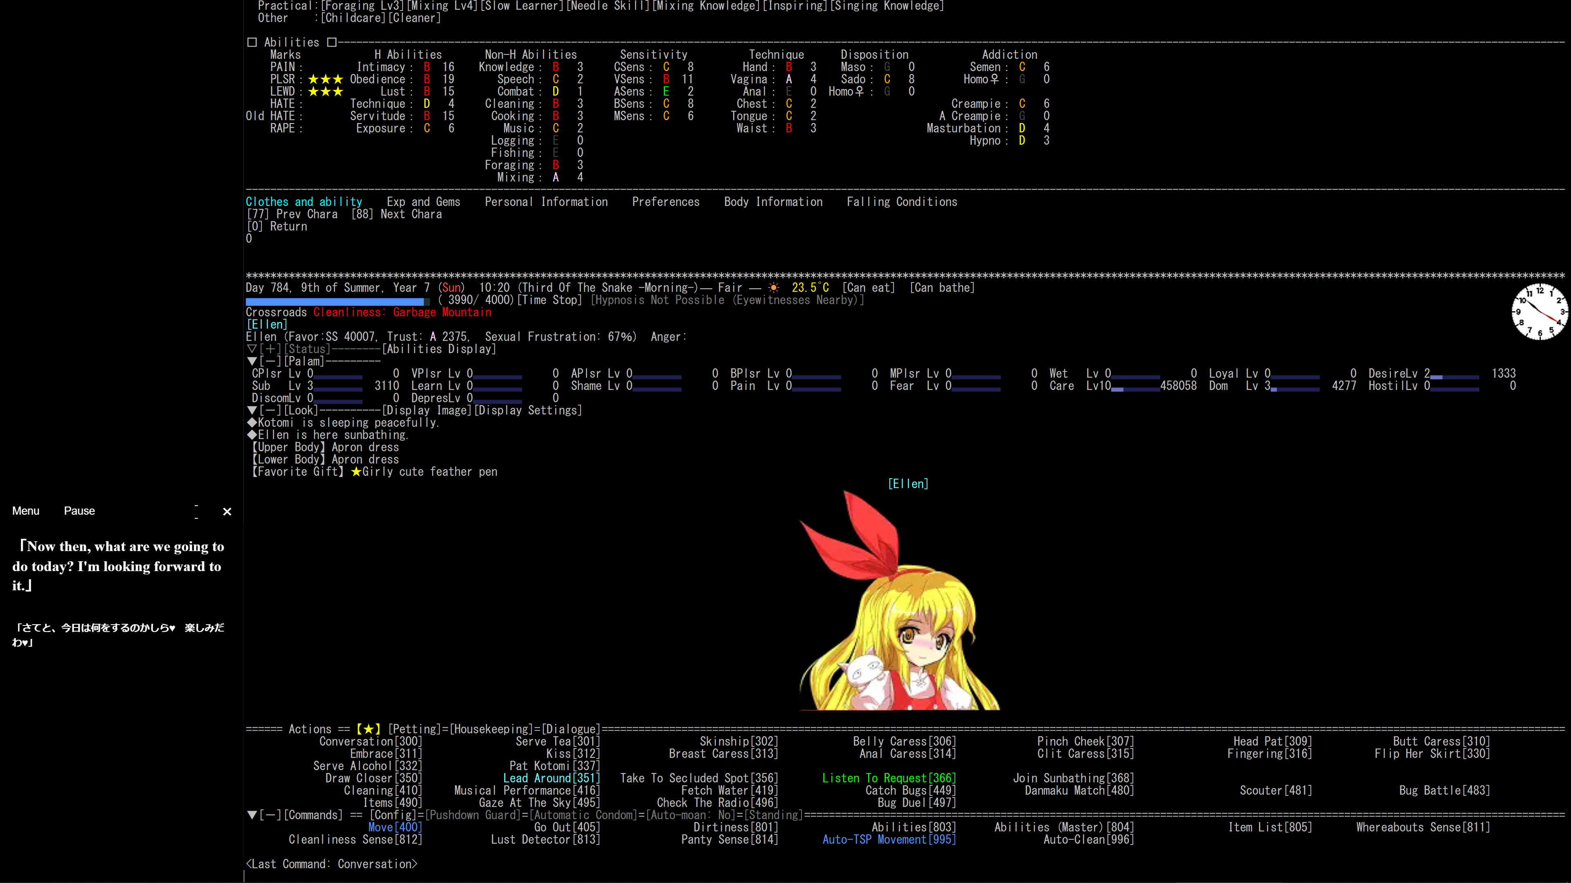1571x883 pixels.
Task: Open Body Information tab
Action: [x=773, y=202]
